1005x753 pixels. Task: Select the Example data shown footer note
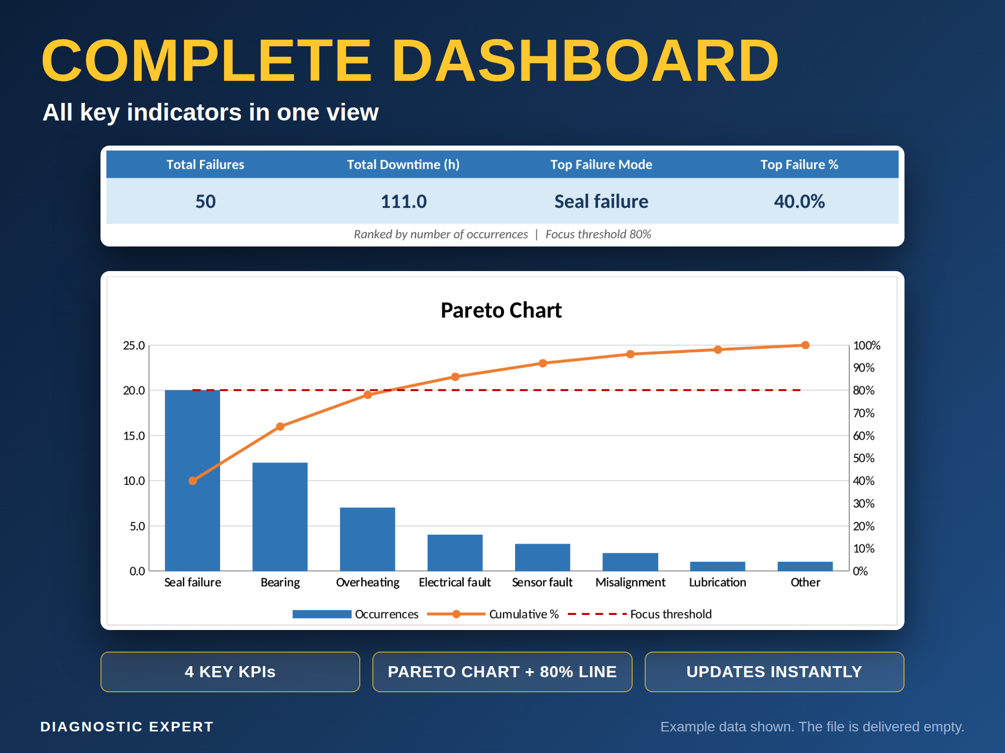(x=812, y=727)
